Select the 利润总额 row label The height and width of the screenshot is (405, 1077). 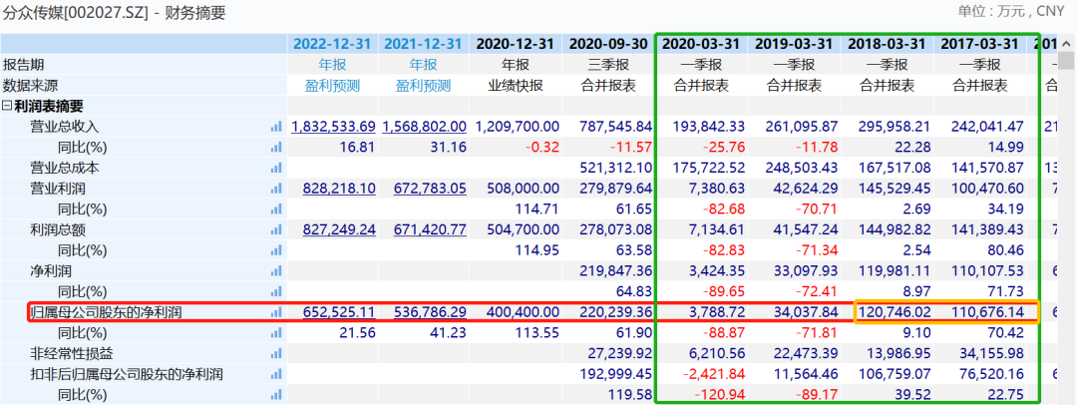[x=58, y=229]
